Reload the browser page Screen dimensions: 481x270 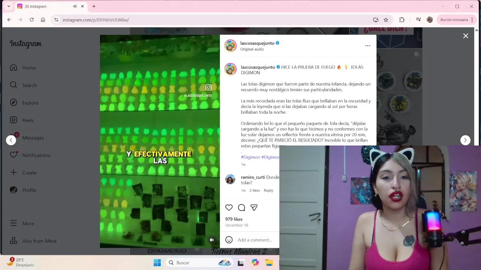pos(32,20)
